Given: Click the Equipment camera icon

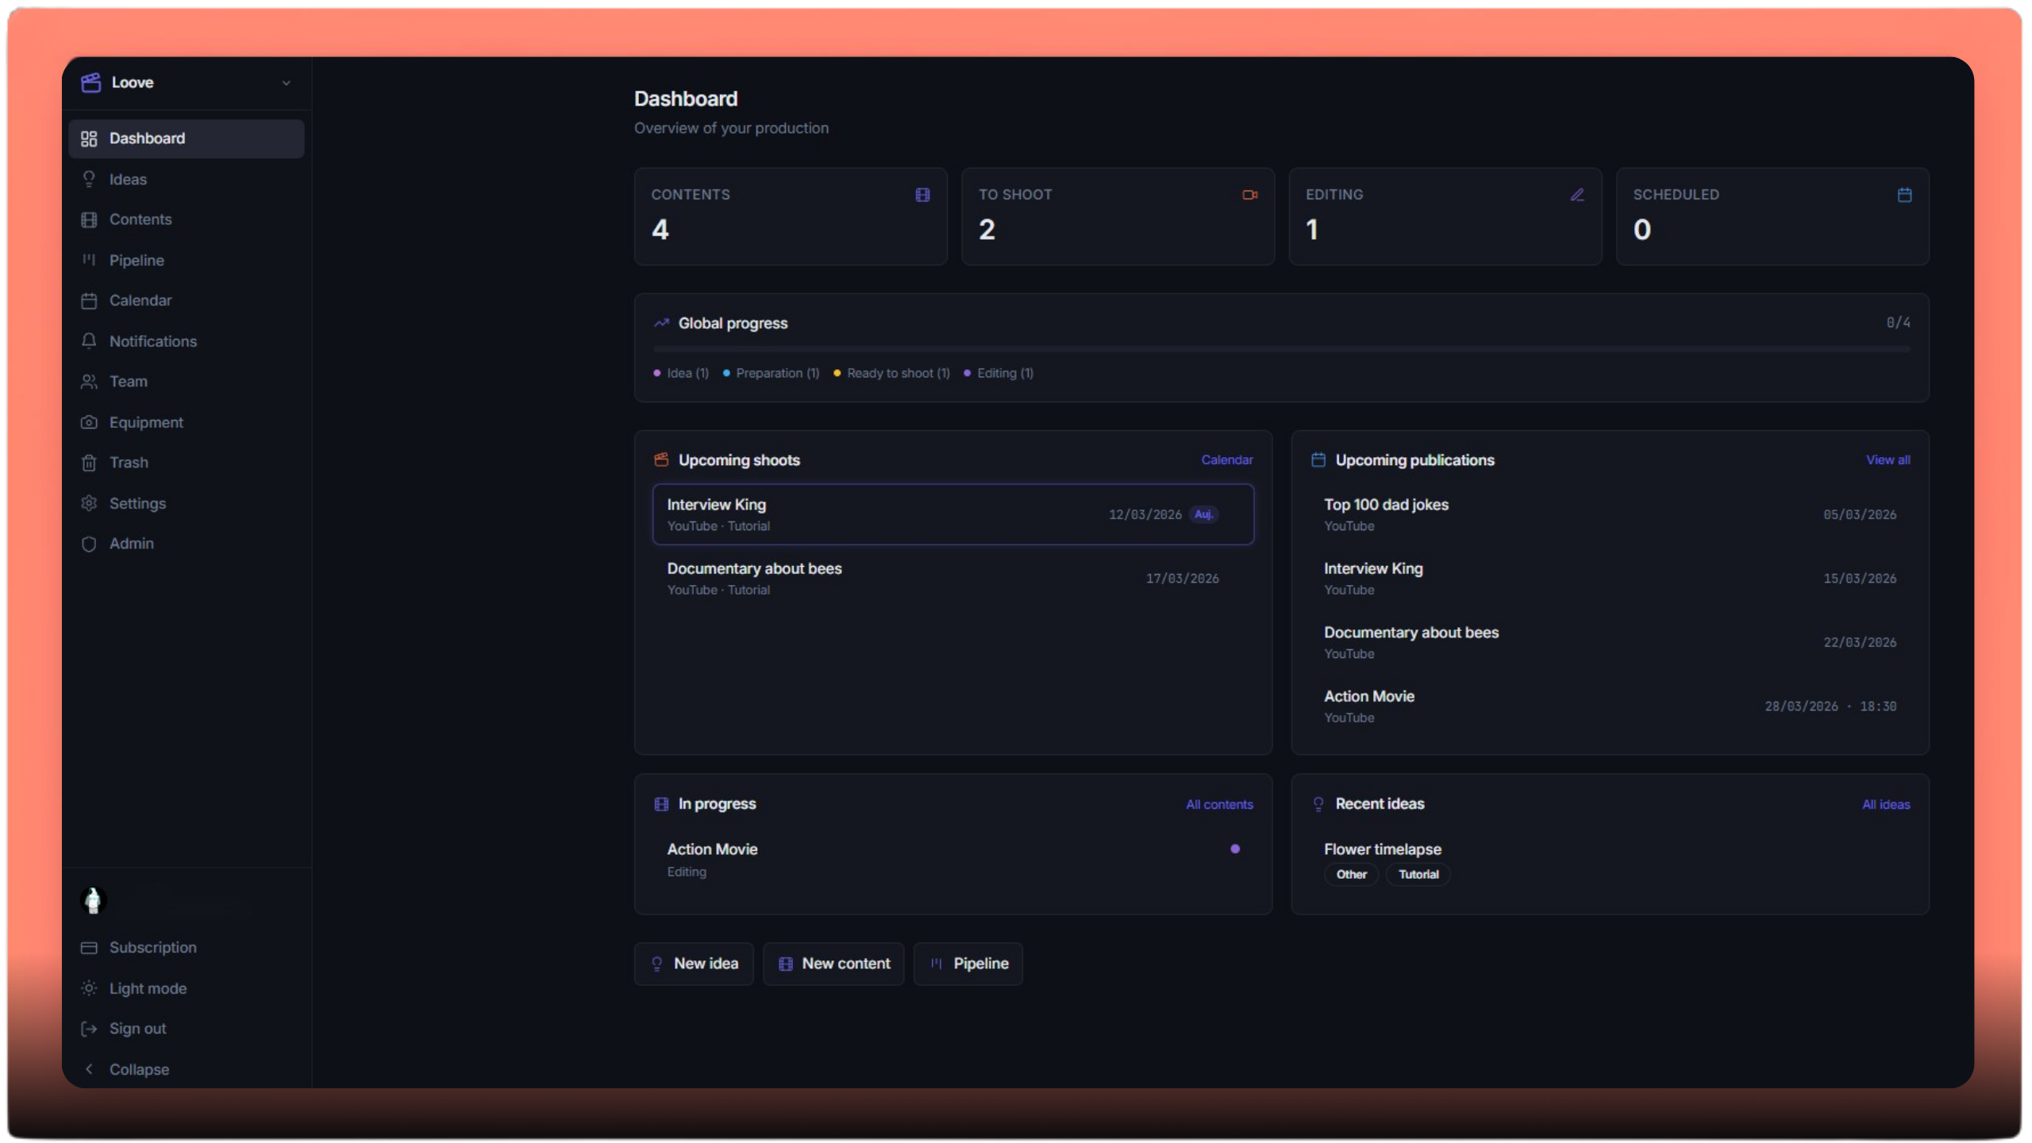Looking at the screenshot, I should click(x=89, y=422).
